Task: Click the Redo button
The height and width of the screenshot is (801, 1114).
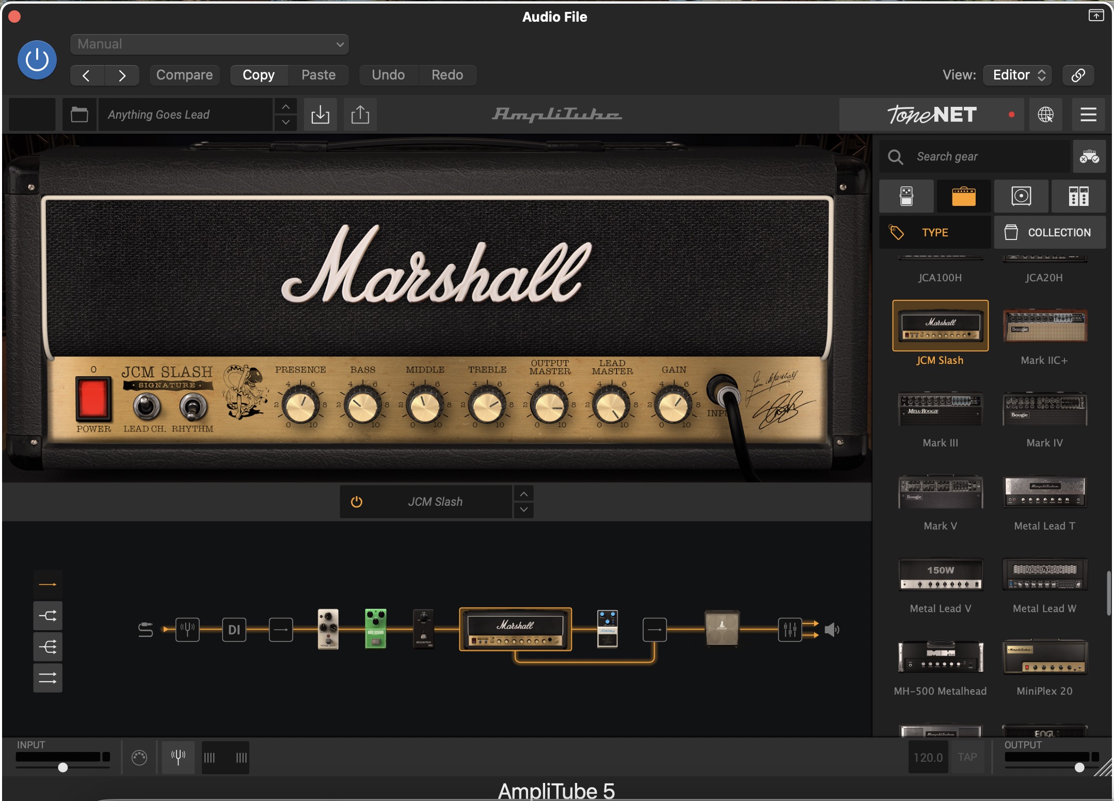Action: tap(447, 75)
